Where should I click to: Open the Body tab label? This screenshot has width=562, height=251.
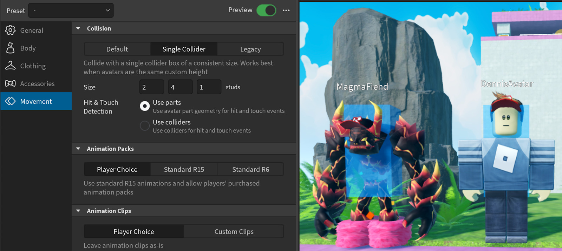point(28,48)
